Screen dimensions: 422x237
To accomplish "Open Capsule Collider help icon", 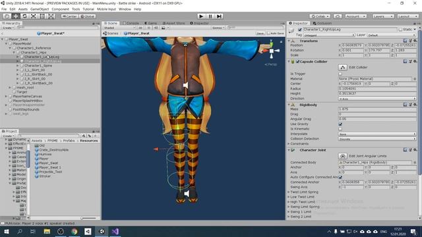I will pyautogui.click(x=405, y=61).
